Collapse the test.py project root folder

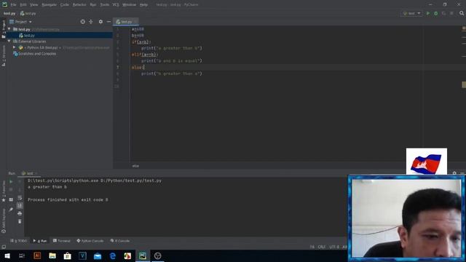[x=9, y=29]
